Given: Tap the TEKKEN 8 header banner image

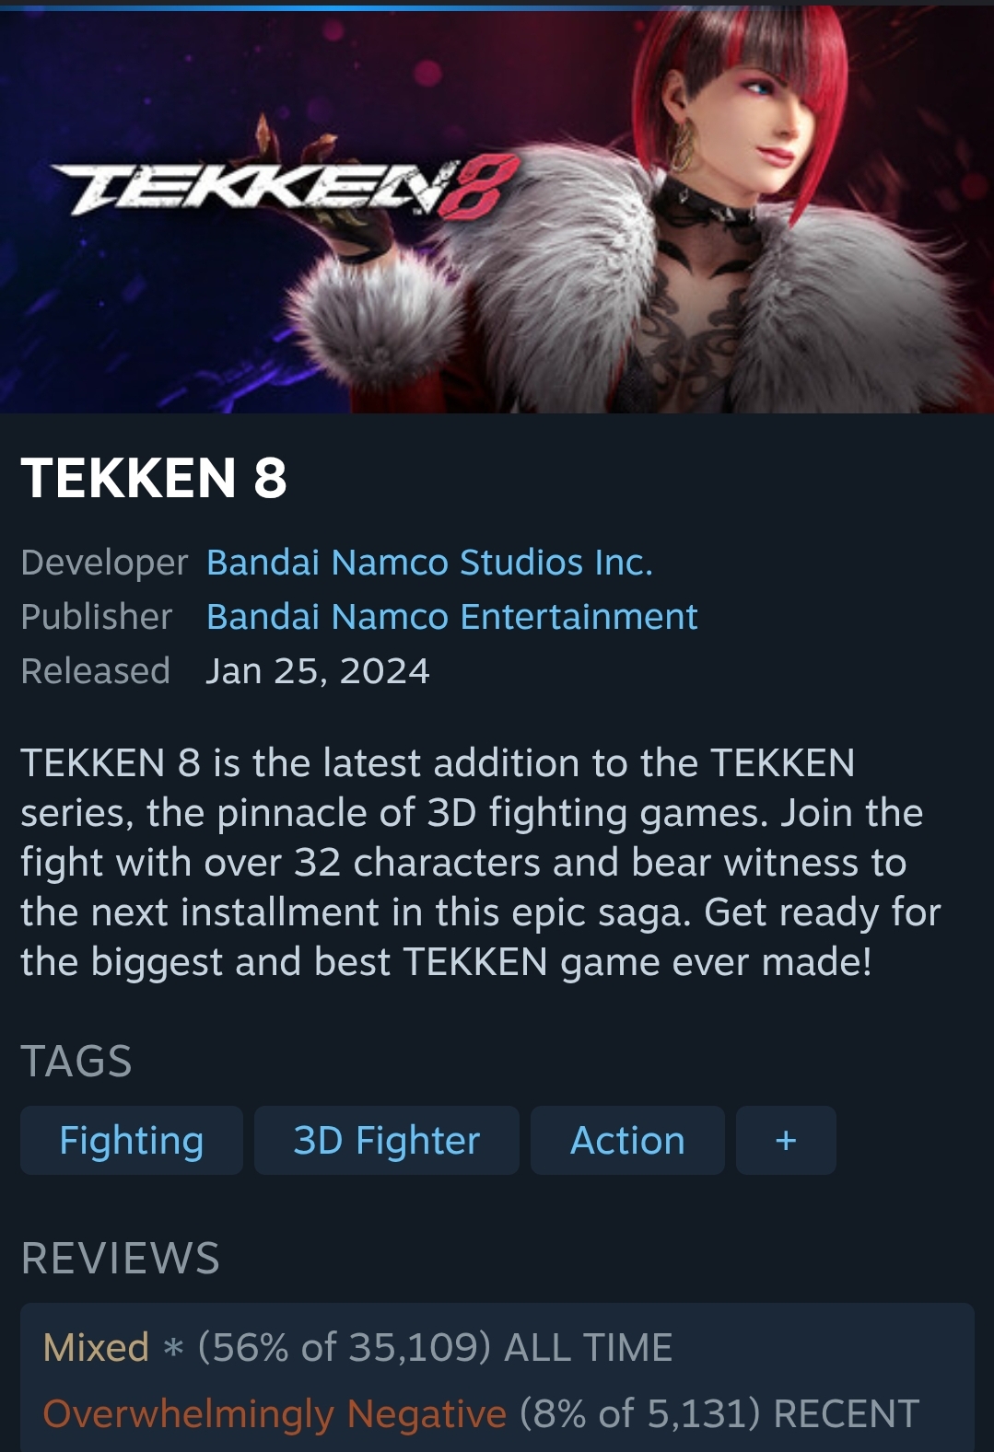Looking at the screenshot, I should click(497, 211).
